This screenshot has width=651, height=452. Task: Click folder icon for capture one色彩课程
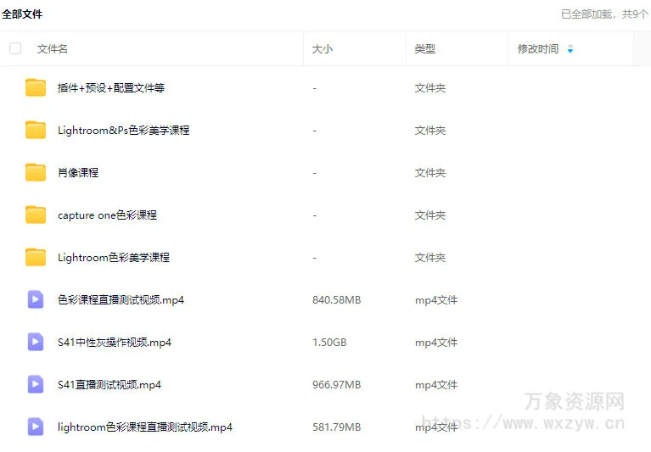(36, 215)
